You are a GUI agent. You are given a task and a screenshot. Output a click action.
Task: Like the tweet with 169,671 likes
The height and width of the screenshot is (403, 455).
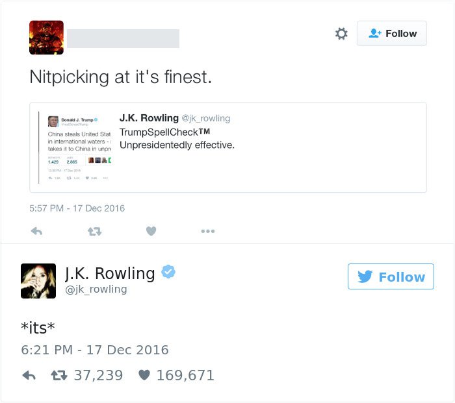(x=145, y=376)
